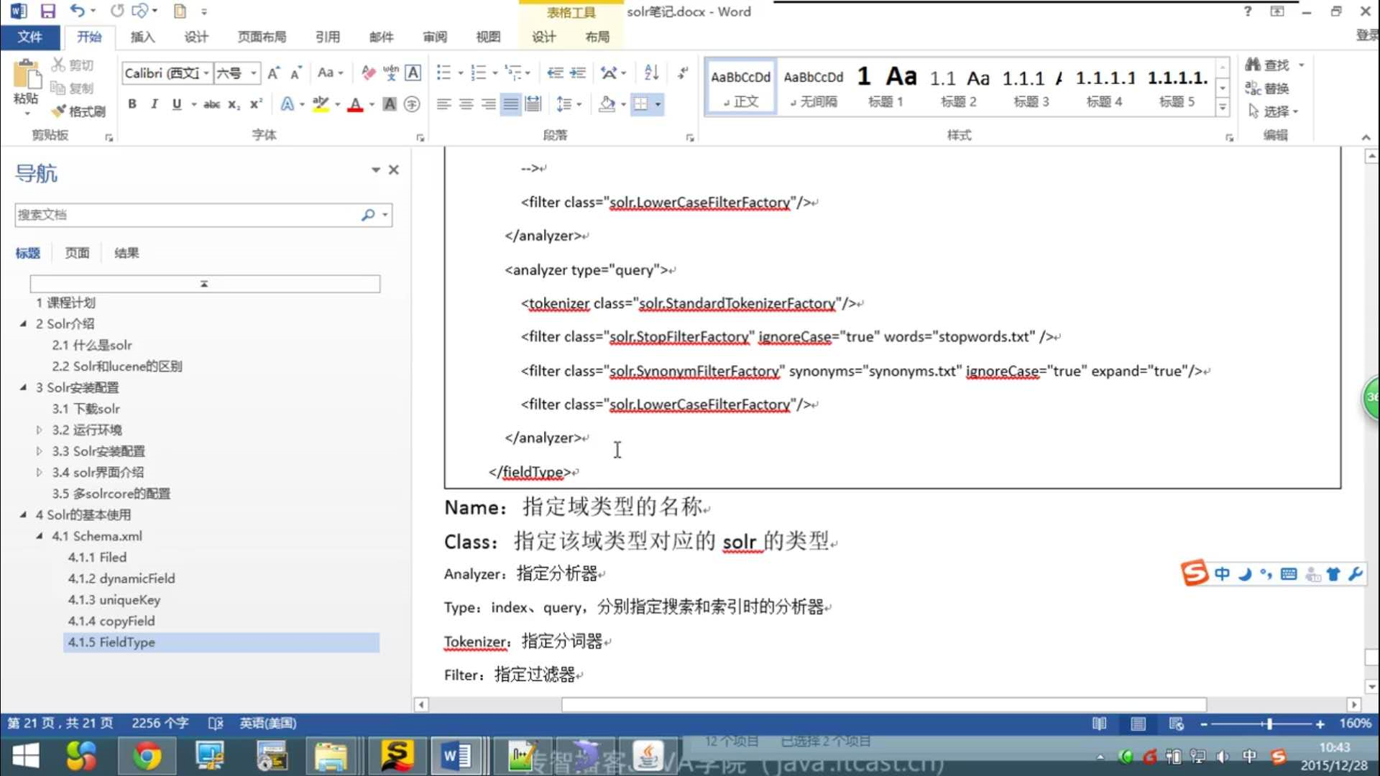1380x776 pixels.
Task: Switch to the 视图 View tab
Action: coord(488,37)
